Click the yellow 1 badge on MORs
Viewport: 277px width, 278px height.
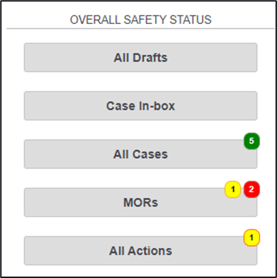tap(232, 190)
